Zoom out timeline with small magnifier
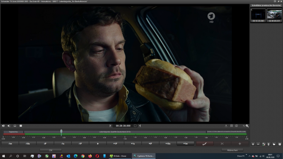This screenshot has height=159, width=283. coord(244,126)
